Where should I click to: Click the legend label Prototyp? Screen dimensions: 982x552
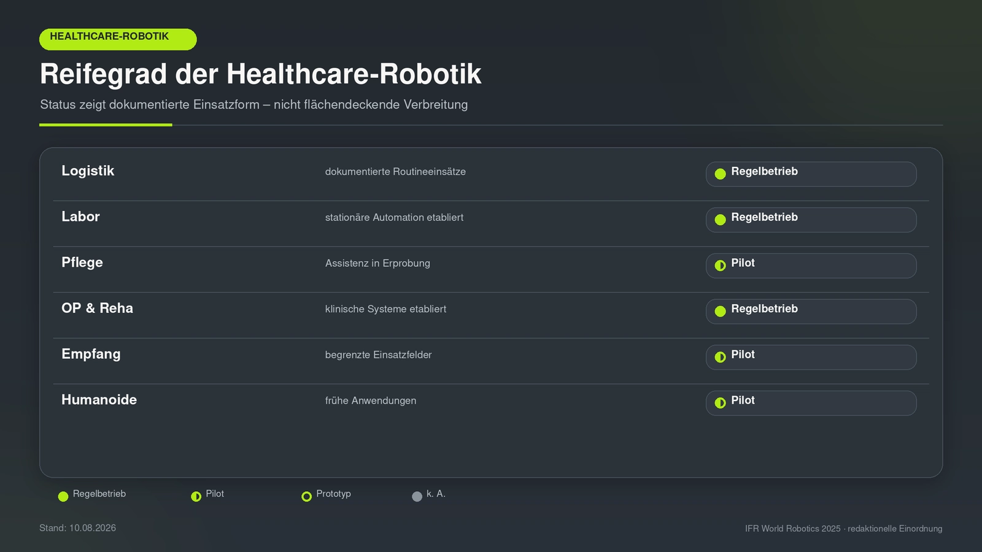click(333, 494)
